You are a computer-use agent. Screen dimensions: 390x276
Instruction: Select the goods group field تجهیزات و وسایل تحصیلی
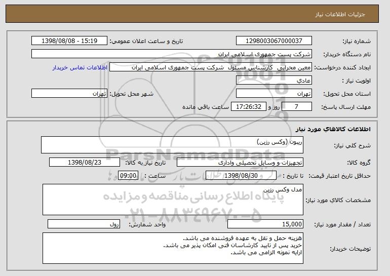point(240,163)
